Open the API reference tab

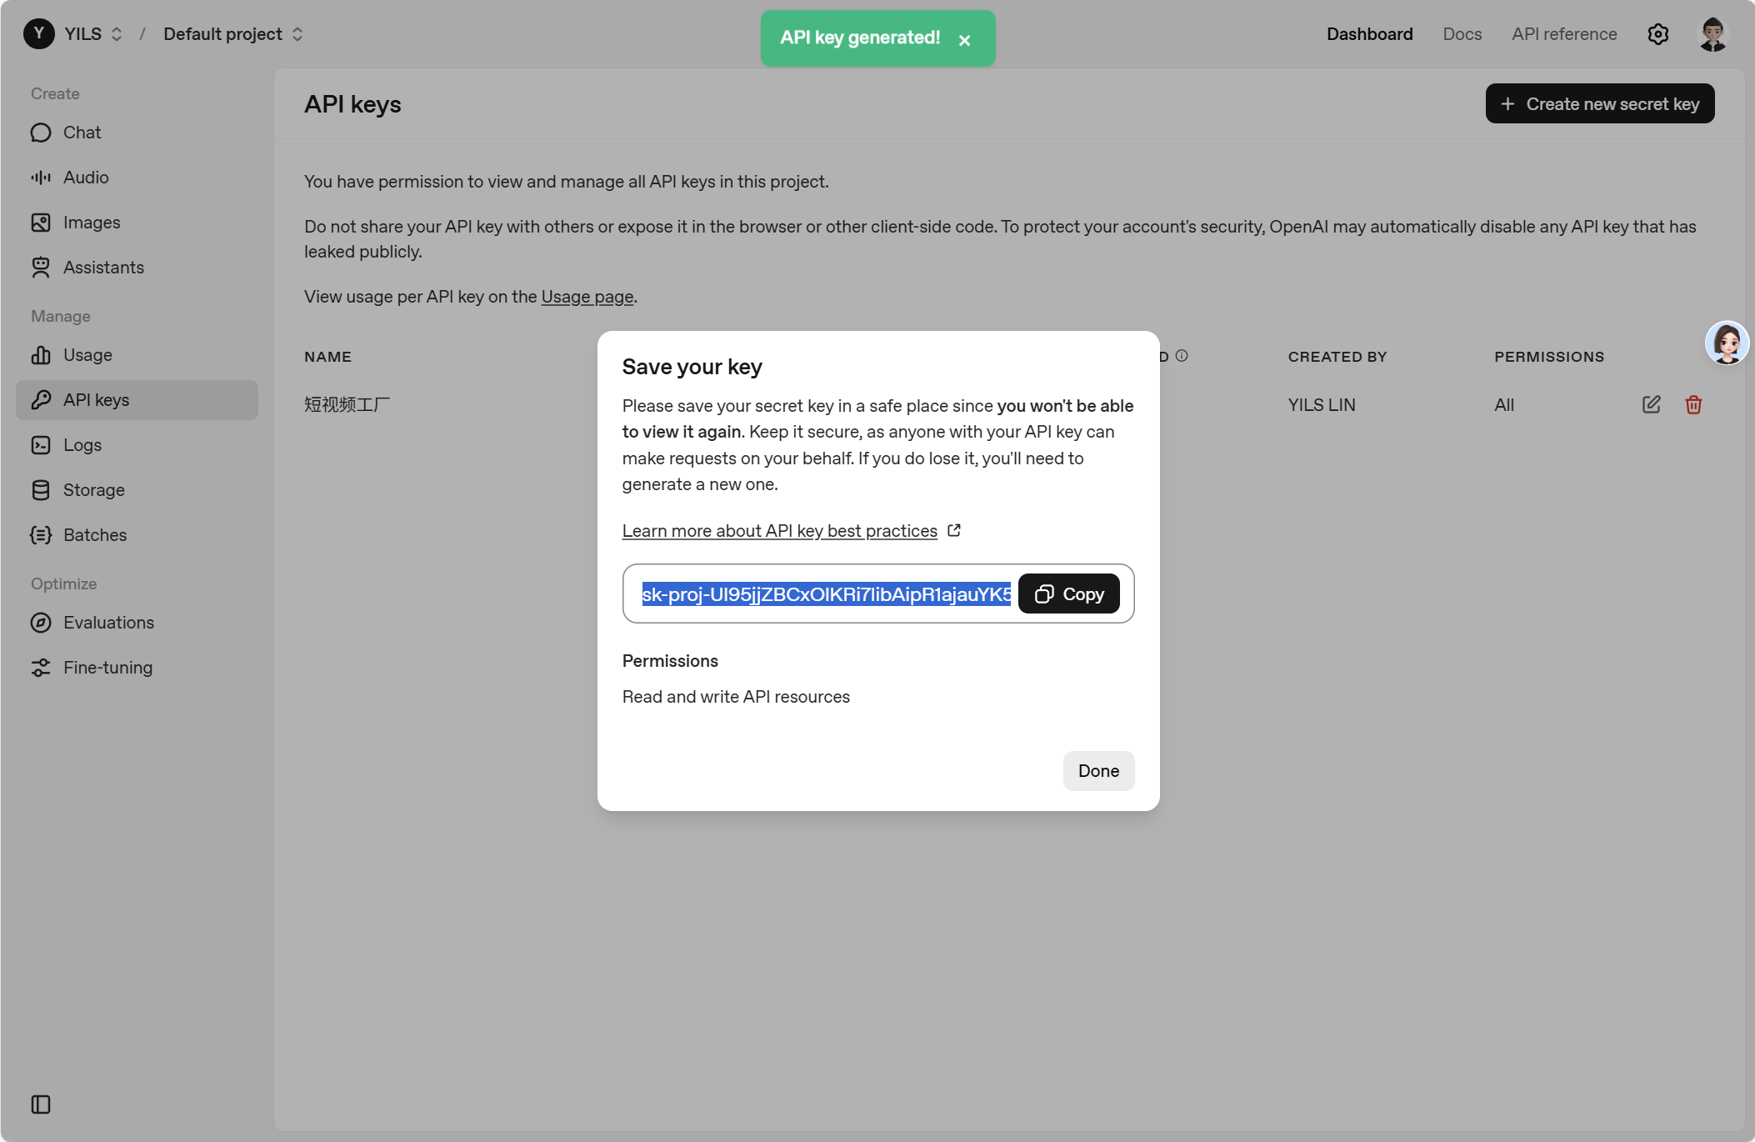(x=1564, y=34)
